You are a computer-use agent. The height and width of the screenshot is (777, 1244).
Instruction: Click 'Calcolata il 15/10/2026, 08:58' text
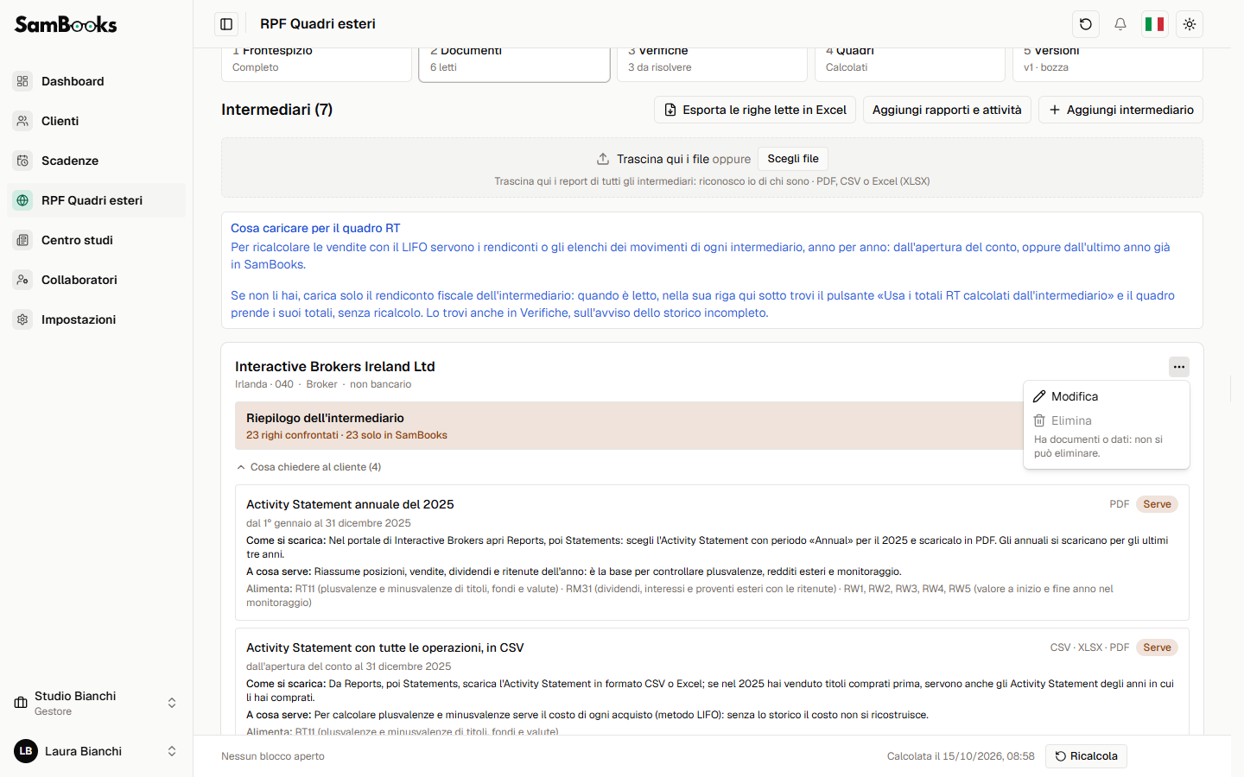[961, 756]
